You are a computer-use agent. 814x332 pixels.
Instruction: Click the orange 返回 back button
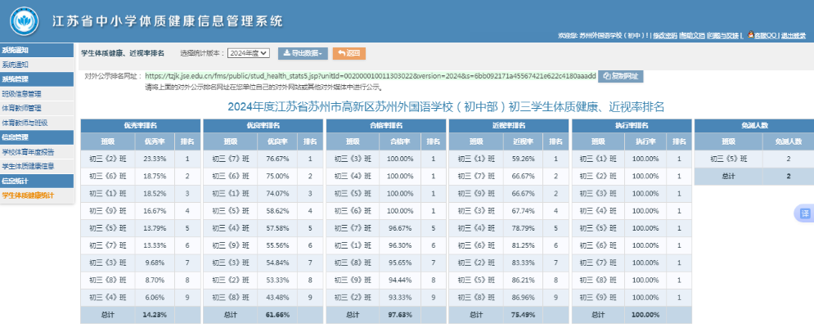[349, 53]
